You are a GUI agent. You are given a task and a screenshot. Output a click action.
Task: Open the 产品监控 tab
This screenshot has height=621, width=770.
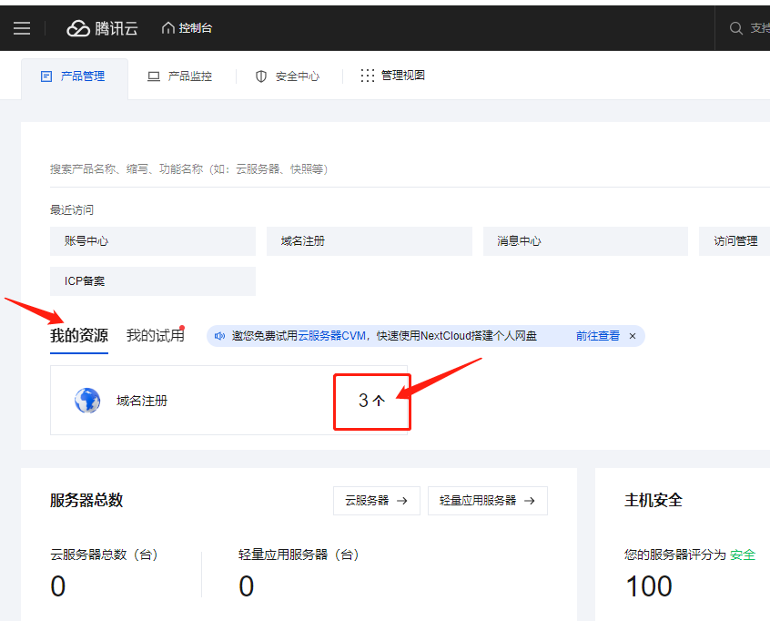pyautogui.click(x=180, y=76)
